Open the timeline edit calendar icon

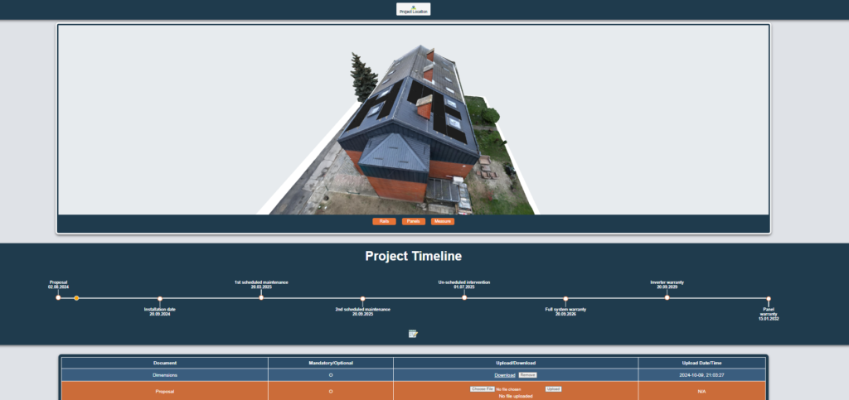point(413,334)
